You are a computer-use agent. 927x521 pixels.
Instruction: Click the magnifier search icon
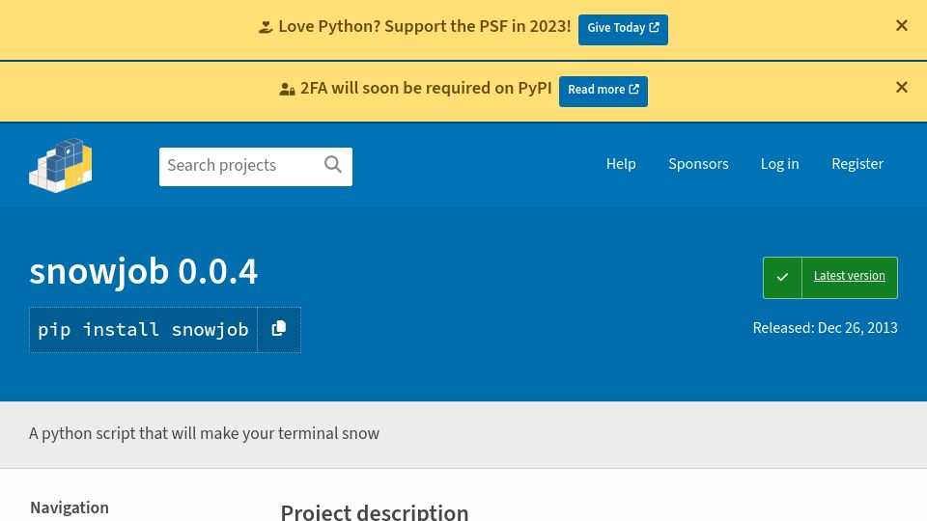pos(333,164)
